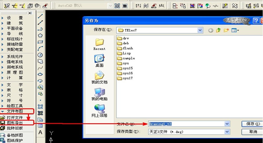Close the side menu panel with X
Screen dimensions: 263x143
coord(30,13)
